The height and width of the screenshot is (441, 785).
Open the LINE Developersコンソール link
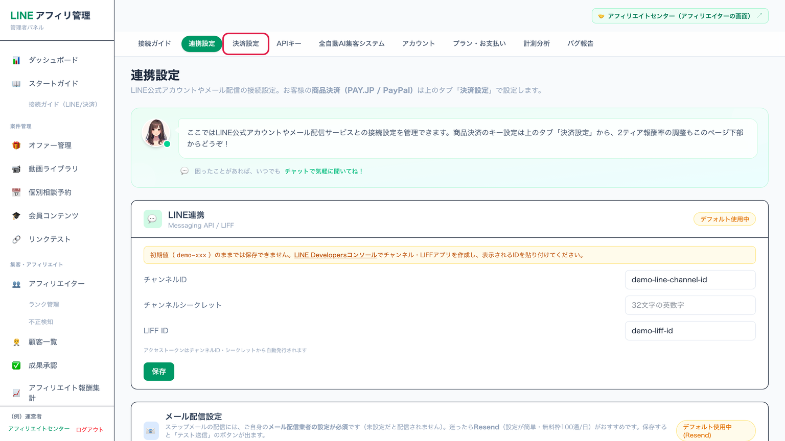pos(335,255)
